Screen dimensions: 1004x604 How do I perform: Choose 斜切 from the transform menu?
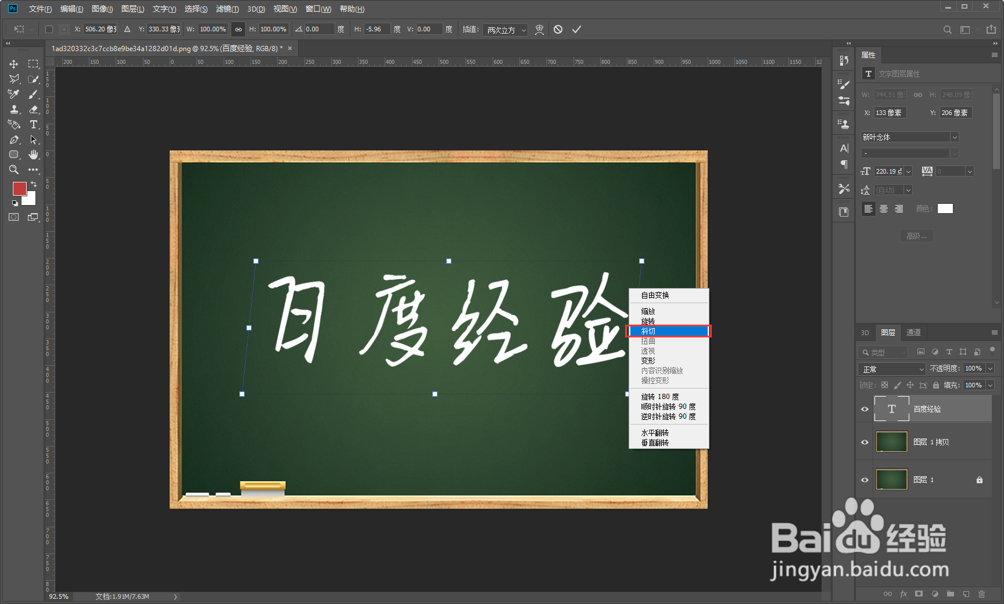coord(668,331)
